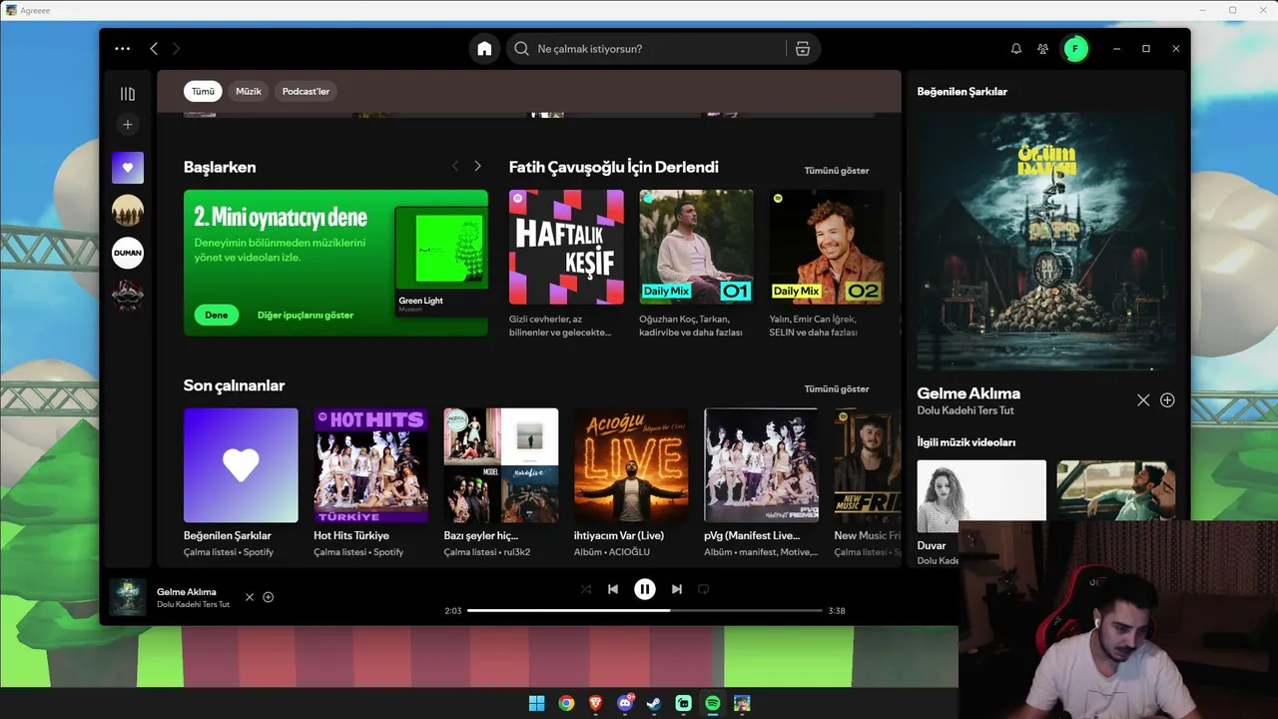Click the green Dene button
The image size is (1278, 719).
217,315
